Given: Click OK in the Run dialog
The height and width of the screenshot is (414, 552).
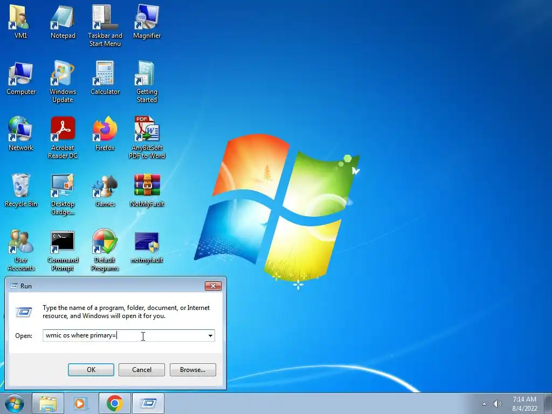Looking at the screenshot, I should click(91, 370).
